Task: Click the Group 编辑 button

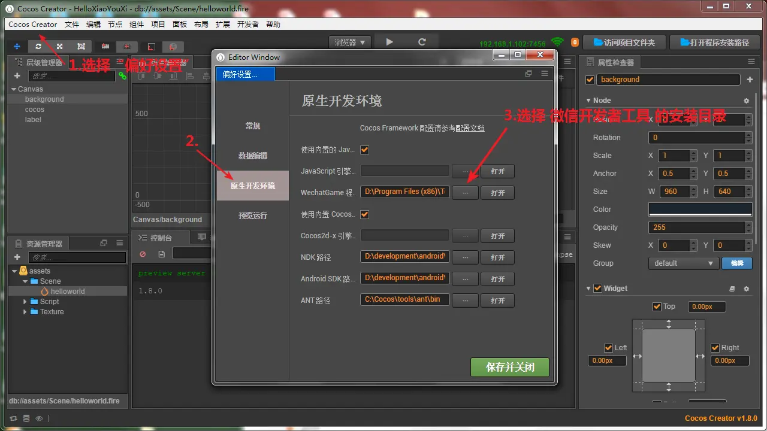Action: tap(737, 263)
